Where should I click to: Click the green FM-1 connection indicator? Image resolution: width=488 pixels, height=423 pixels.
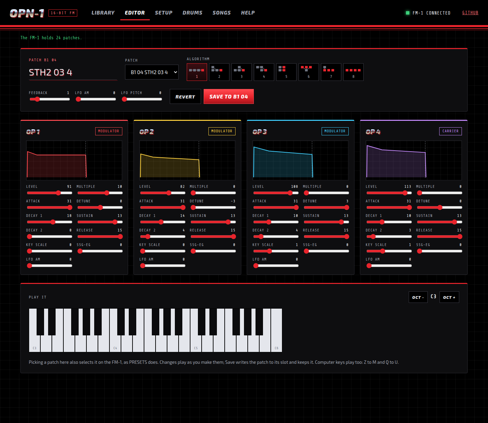pos(408,13)
